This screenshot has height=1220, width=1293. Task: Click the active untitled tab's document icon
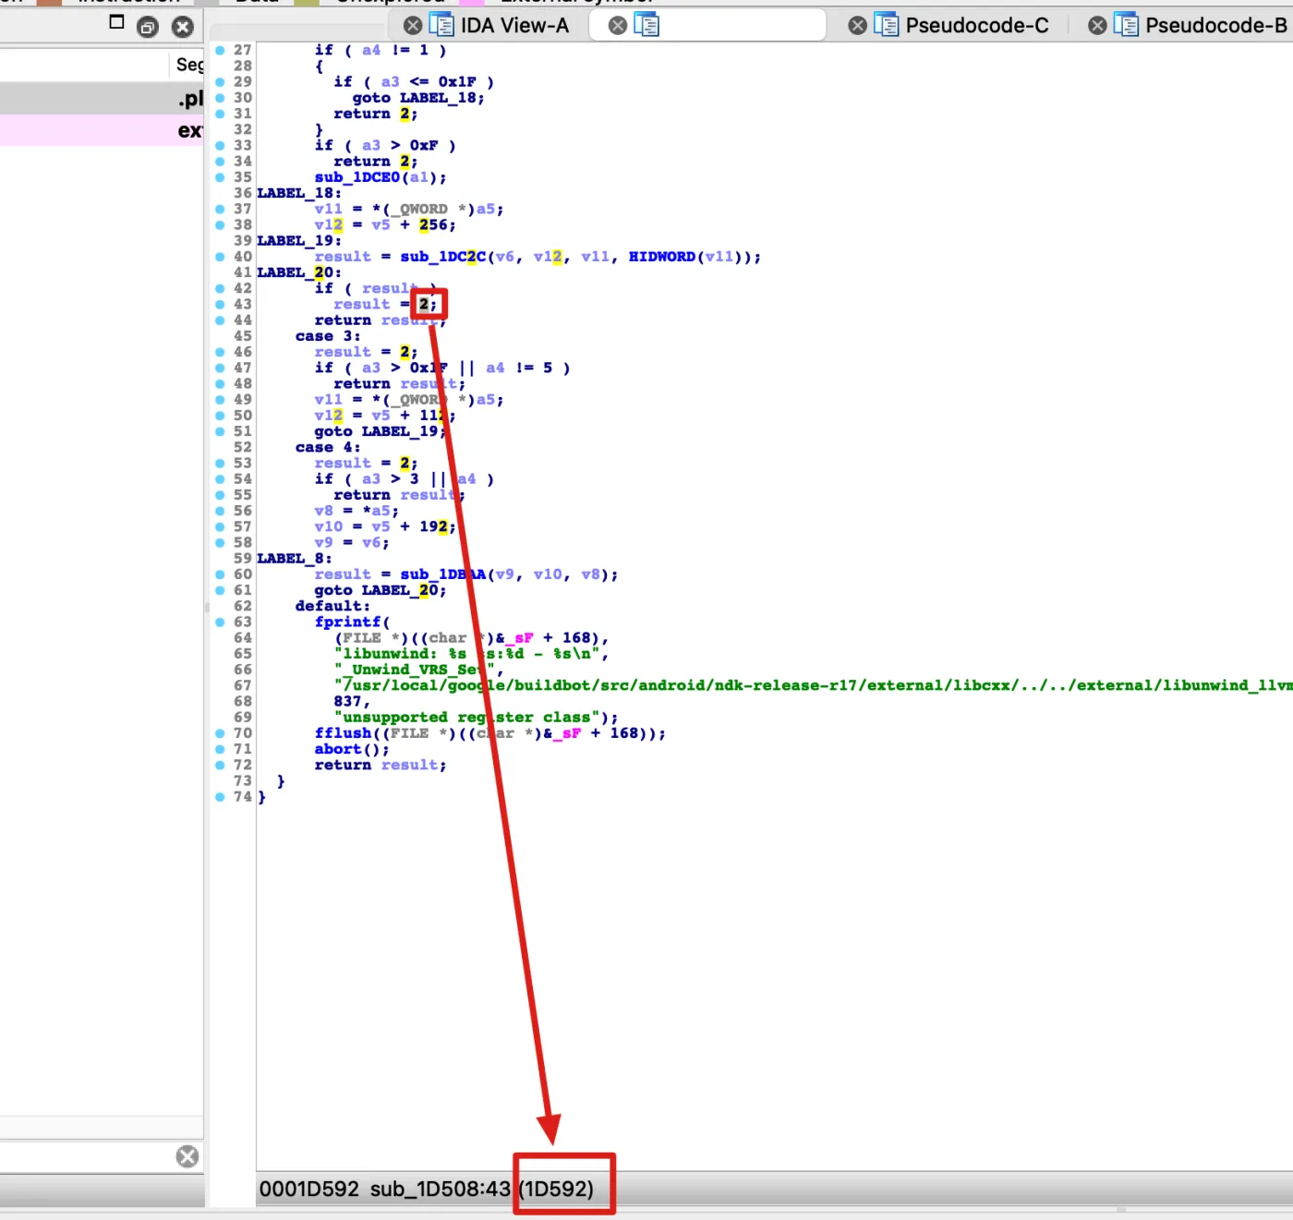tap(646, 26)
